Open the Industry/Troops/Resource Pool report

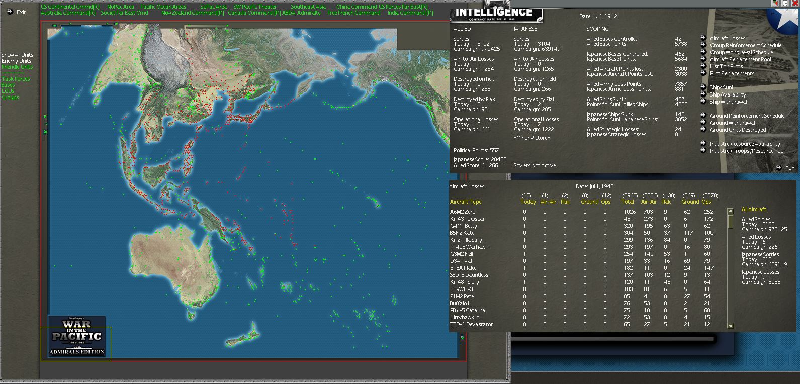(747, 151)
